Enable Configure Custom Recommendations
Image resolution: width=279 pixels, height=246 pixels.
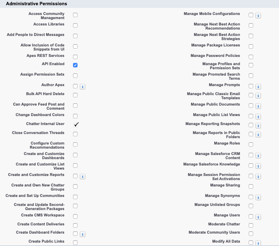(x=75, y=145)
